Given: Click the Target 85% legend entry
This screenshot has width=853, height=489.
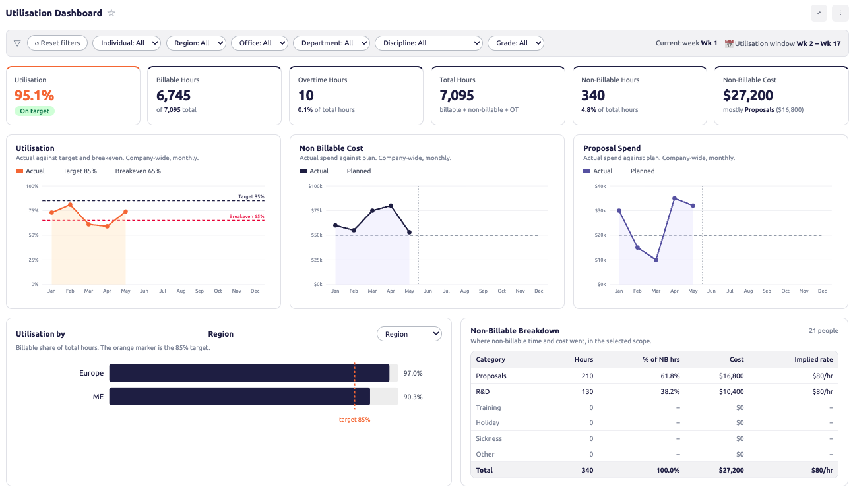Looking at the screenshot, I should pos(75,171).
